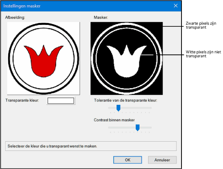Cancel with the Annuleer button
The width and height of the screenshot is (223, 169).
162,160
